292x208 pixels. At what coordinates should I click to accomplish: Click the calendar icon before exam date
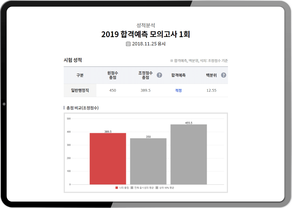[128, 44]
